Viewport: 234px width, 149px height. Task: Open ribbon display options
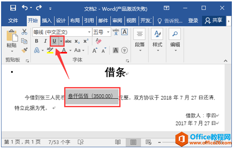(166, 8)
